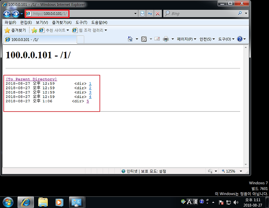Open search provider dropdown arrow
The width and height of the screenshot is (269, 208).
[246, 13]
